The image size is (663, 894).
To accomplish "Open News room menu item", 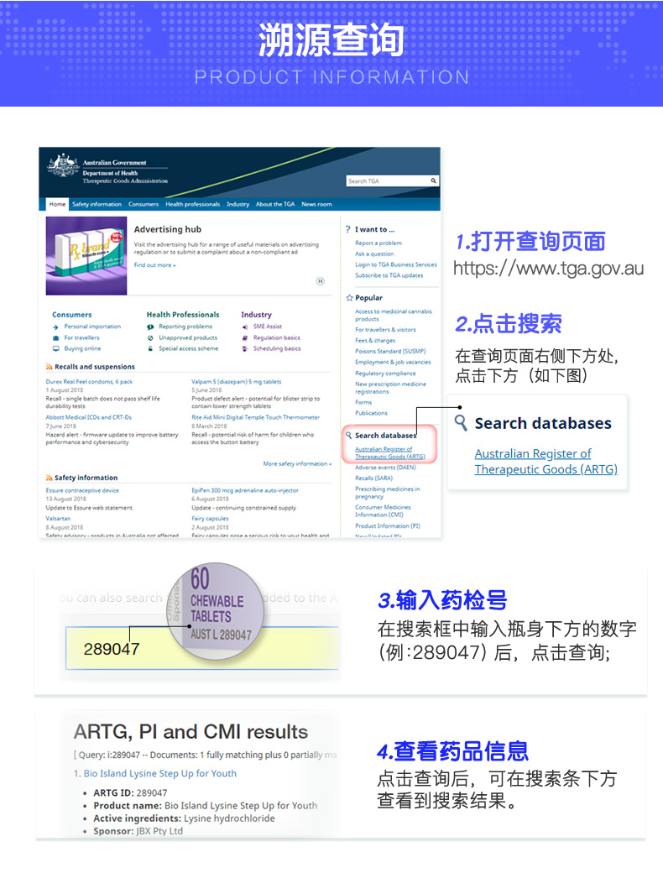I will (x=316, y=204).
